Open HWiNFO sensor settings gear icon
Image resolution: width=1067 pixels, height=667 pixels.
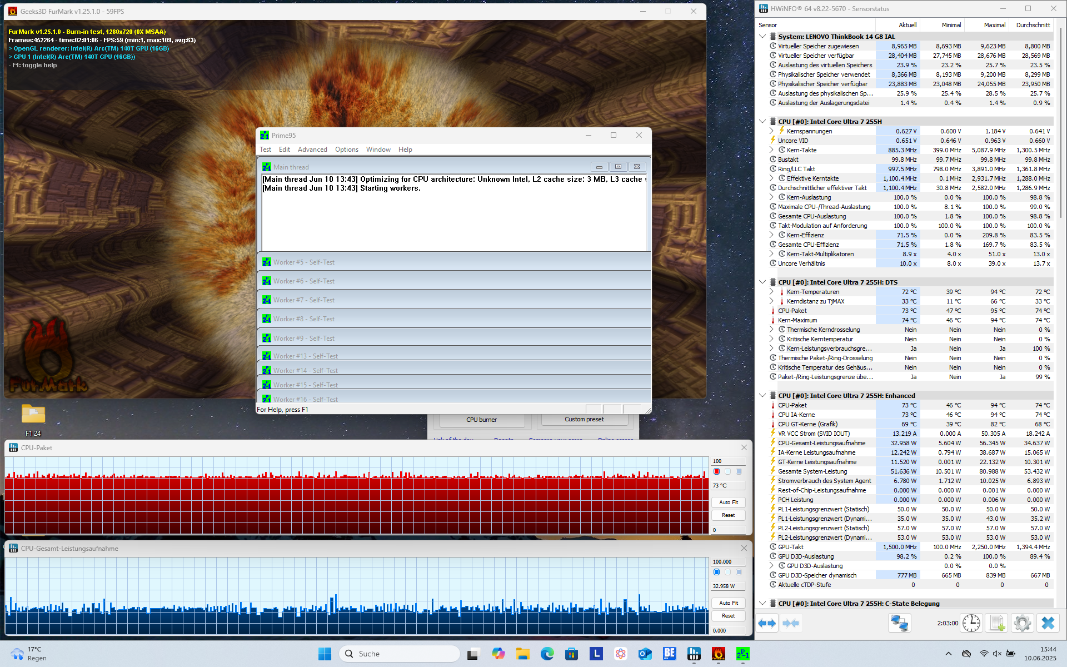tap(1022, 623)
